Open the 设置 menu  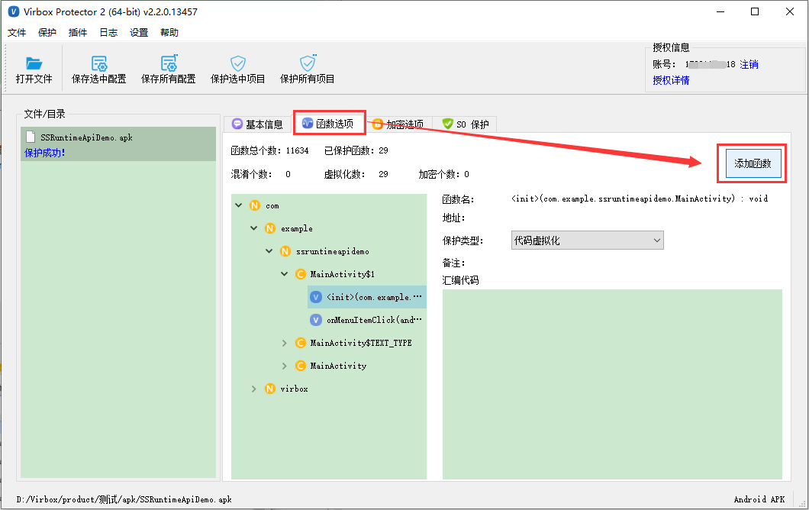[139, 33]
